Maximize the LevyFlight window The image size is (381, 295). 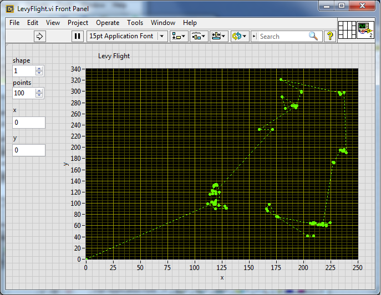pyautogui.click(x=342, y=6)
